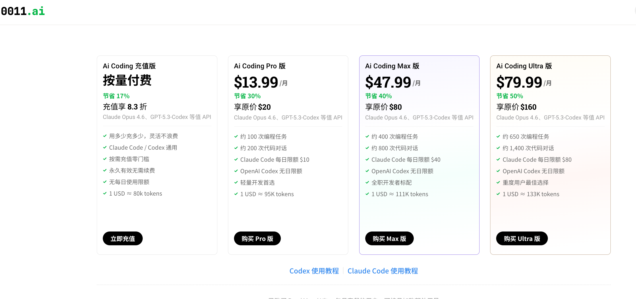Click 1 USD ≈ 95K tokens line

[x=267, y=194]
